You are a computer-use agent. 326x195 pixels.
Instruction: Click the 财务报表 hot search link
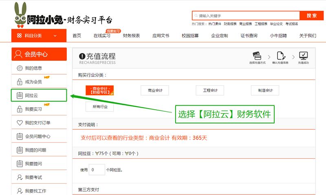pos(230,24)
